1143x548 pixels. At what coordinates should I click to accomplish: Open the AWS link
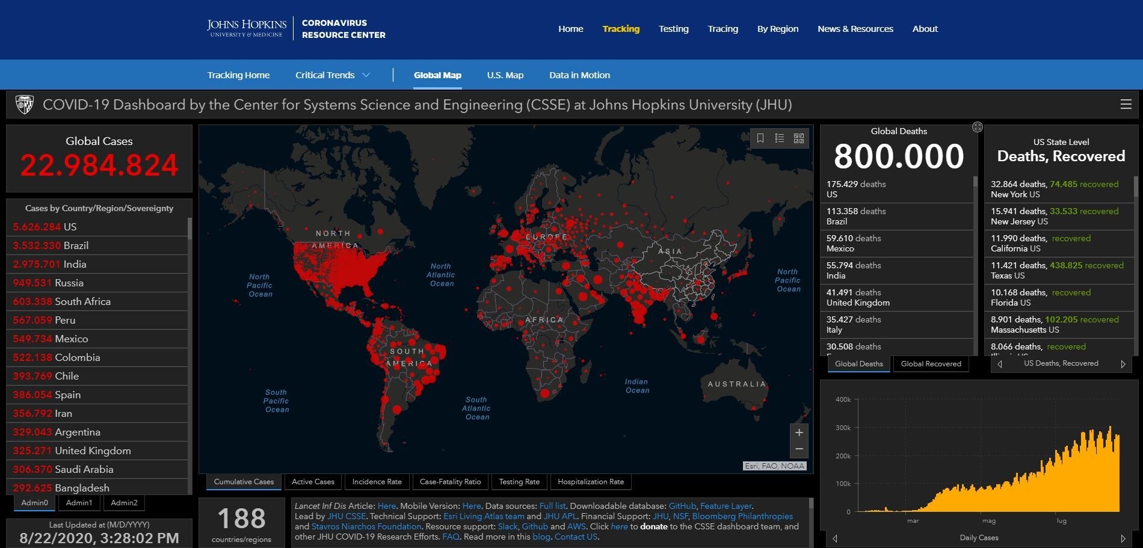(x=576, y=527)
